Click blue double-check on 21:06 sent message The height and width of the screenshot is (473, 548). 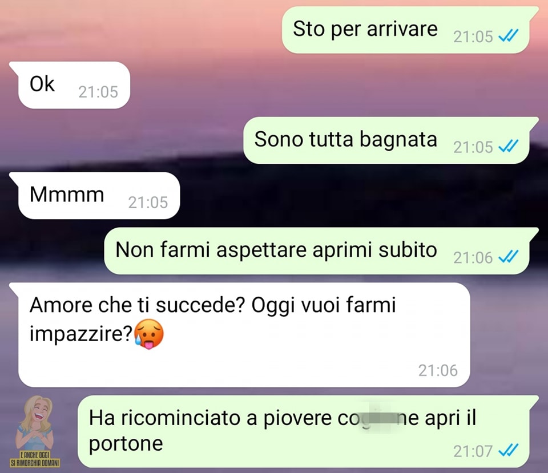(509, 257)
